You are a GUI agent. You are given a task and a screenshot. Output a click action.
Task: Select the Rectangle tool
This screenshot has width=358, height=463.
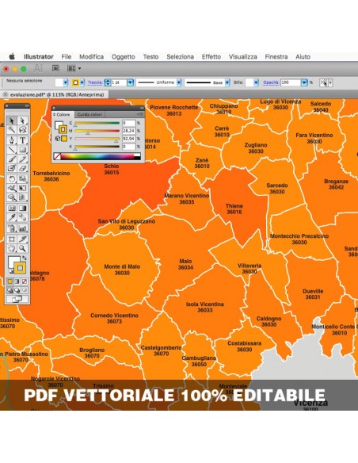tap(23, 149)
